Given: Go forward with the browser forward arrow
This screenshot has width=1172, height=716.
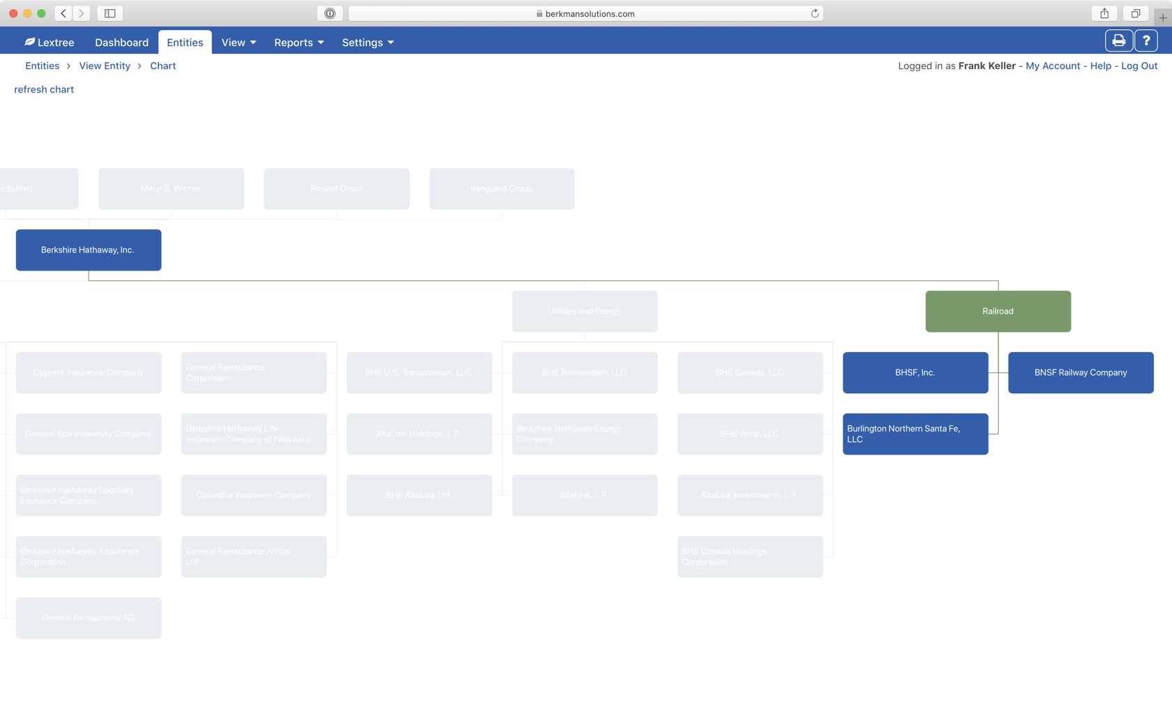Looking at the screenshot, I should [82, 13].
